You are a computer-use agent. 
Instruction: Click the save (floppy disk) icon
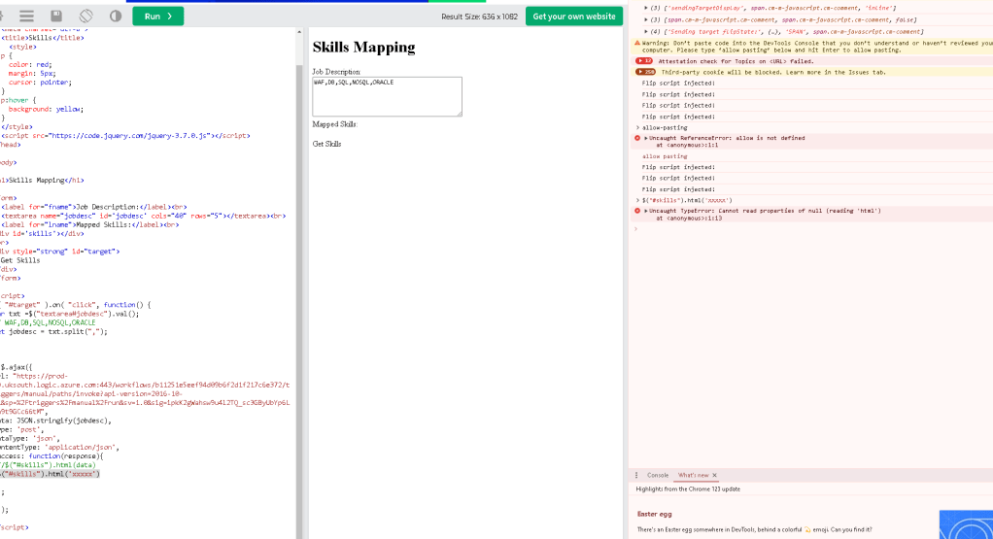point(56,16)
